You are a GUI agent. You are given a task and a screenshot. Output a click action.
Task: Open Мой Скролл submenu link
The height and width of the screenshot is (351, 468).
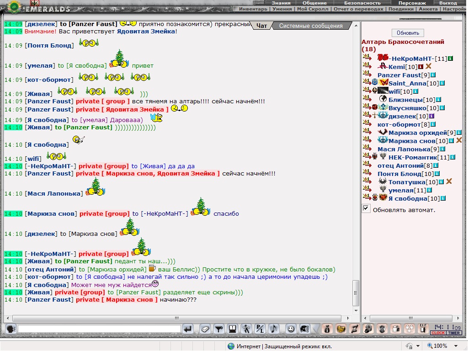[x=313, y=9]
